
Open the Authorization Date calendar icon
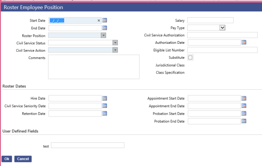click(244, 42)
